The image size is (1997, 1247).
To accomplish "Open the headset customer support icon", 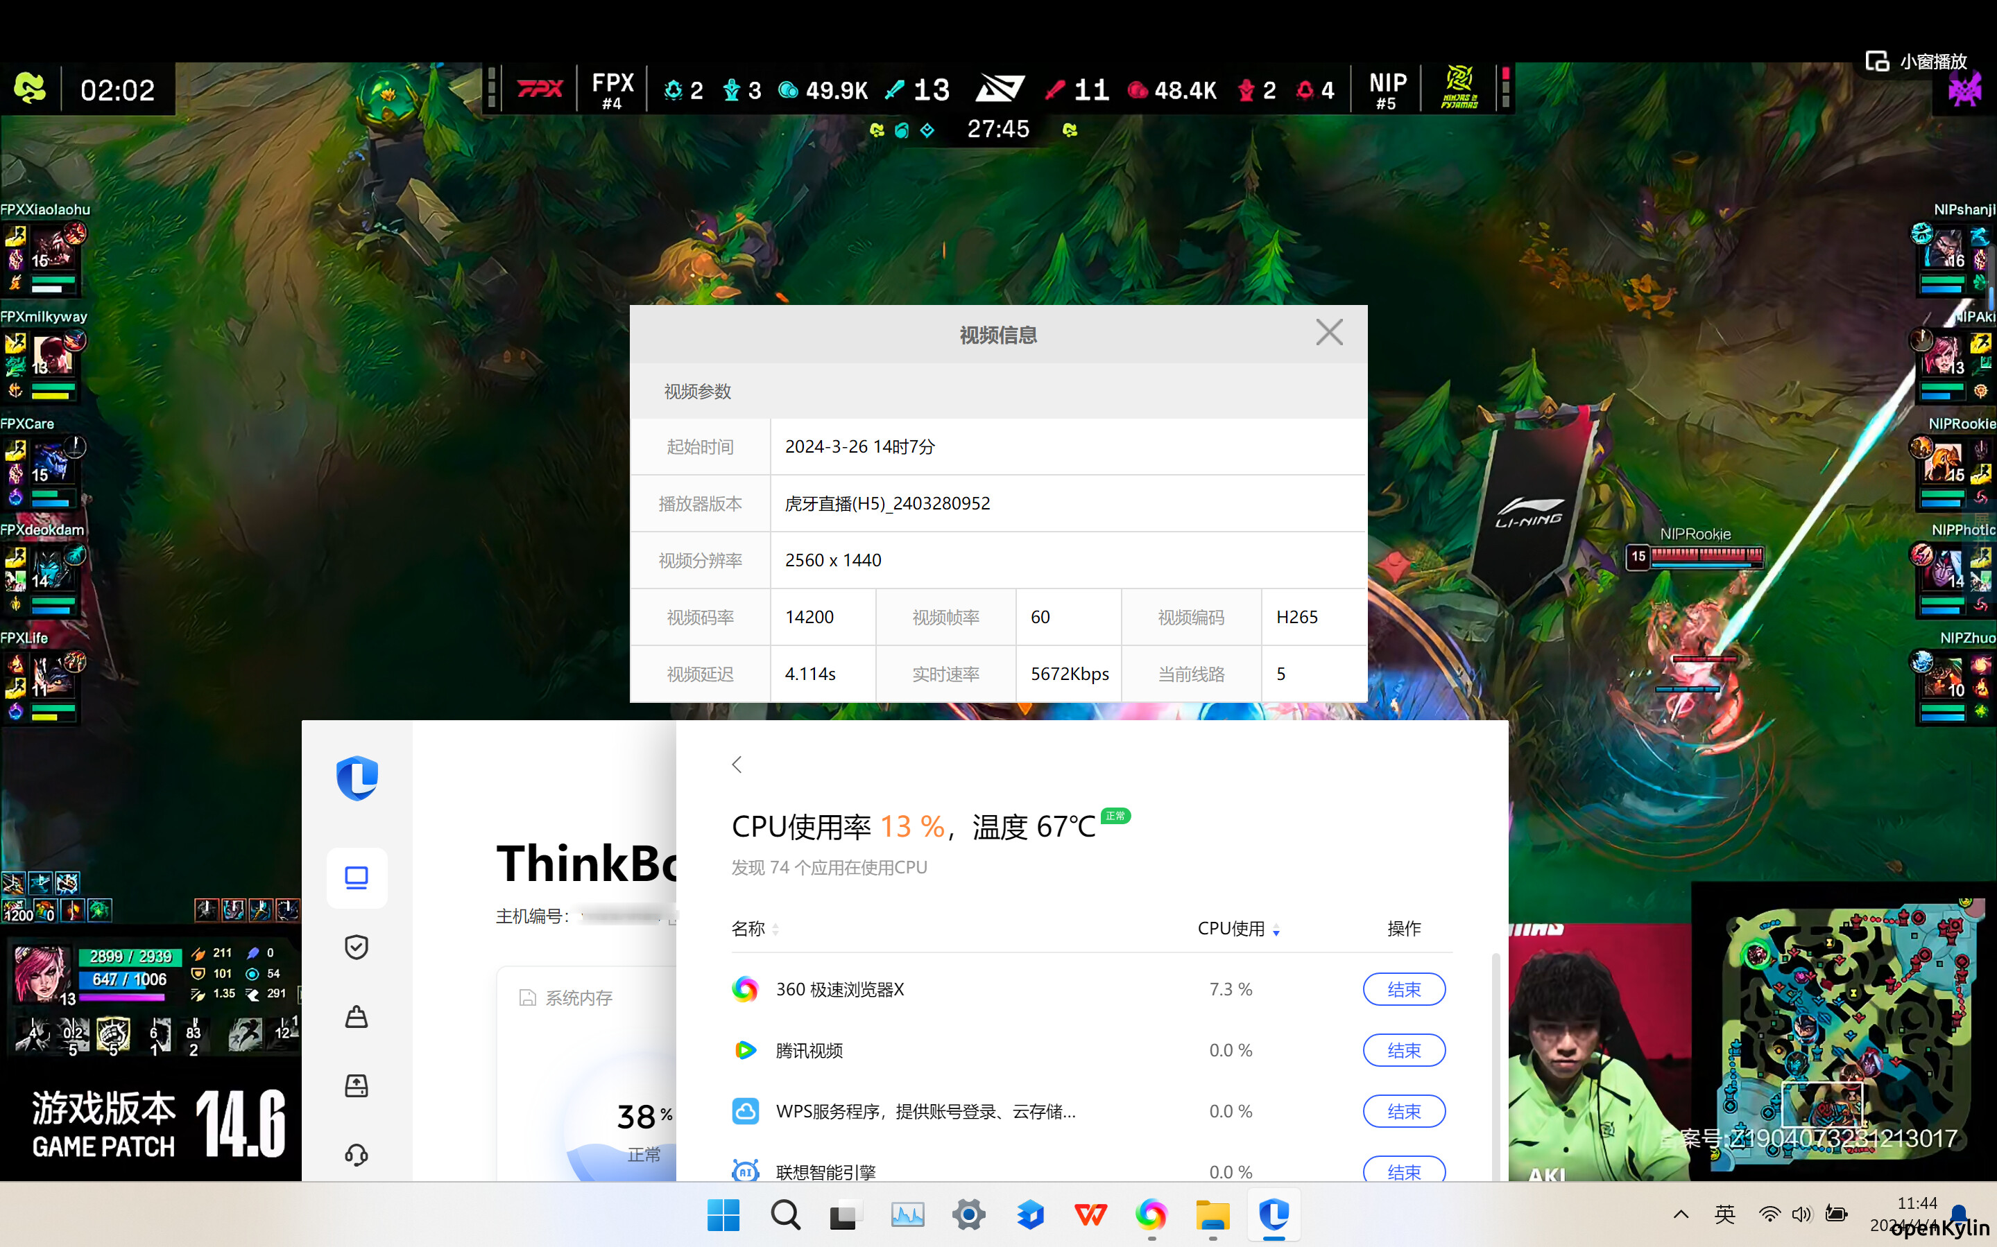I will pos(357,1154).
